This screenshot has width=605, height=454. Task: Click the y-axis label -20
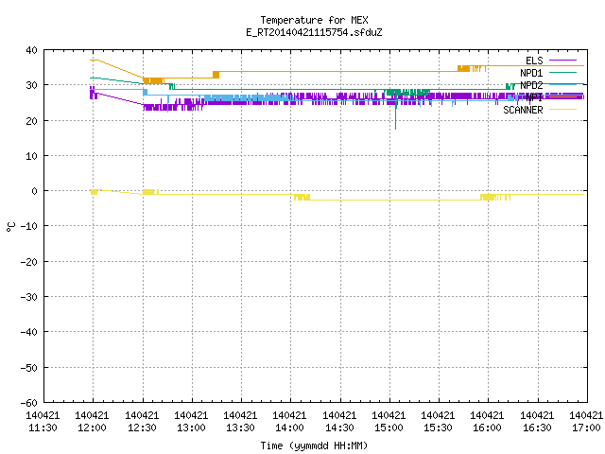(x=28, y=262)
